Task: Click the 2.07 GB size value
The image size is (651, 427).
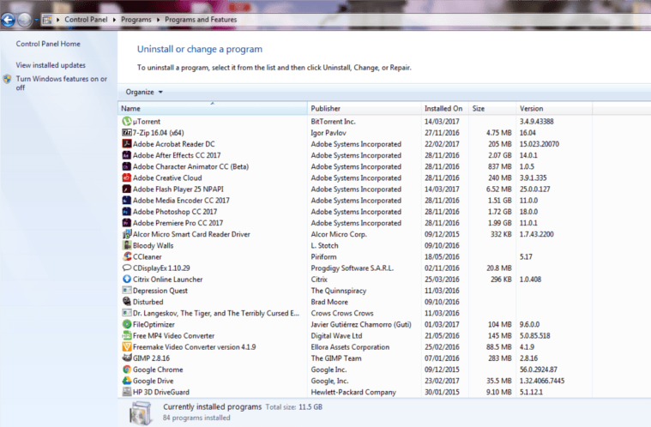Action: click(500, 155)
